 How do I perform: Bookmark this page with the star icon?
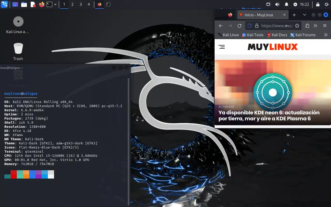[297, 26]
